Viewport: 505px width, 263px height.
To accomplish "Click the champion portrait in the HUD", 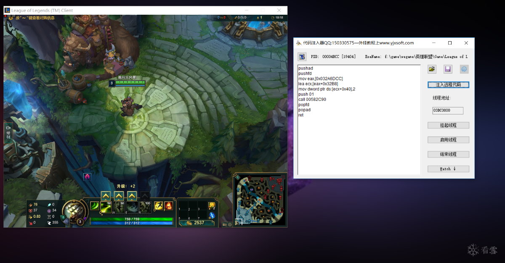I will point(74,210).
